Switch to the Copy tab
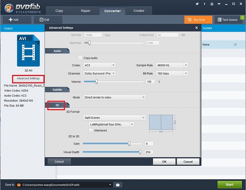The height and width of the screenshot is (190, 246). [x=59, y=11]
